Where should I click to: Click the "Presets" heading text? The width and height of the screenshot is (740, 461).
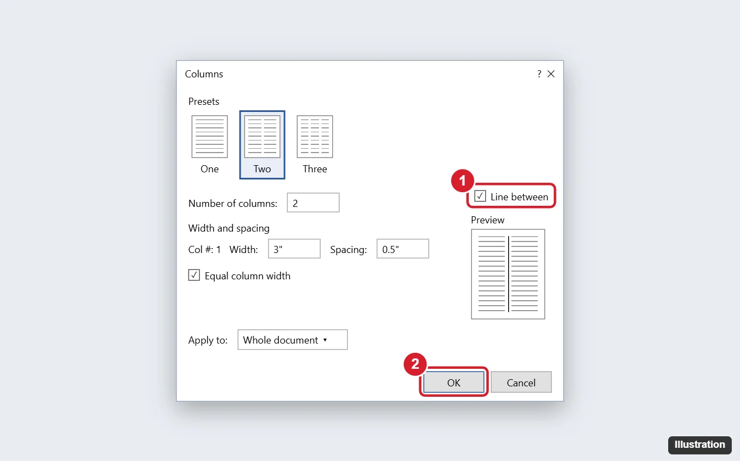click(x=203, y=102)
